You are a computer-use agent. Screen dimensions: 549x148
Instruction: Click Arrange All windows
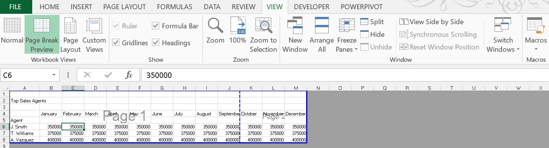pos(321,35)
